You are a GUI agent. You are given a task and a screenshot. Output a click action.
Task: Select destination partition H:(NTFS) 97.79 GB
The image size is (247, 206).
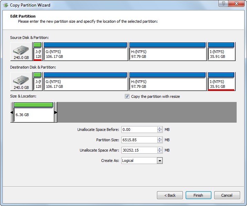[167, 81]
